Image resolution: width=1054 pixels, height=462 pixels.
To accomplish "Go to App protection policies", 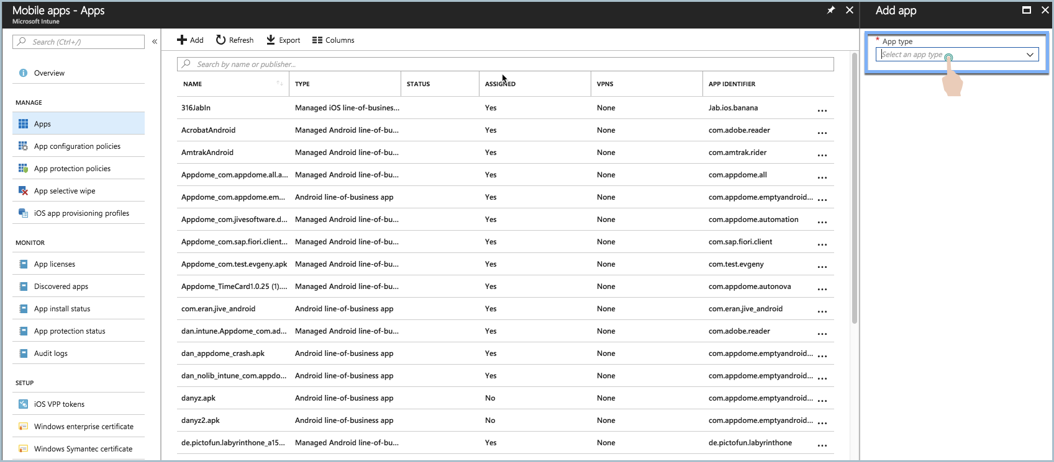I will tap(72, 169).
